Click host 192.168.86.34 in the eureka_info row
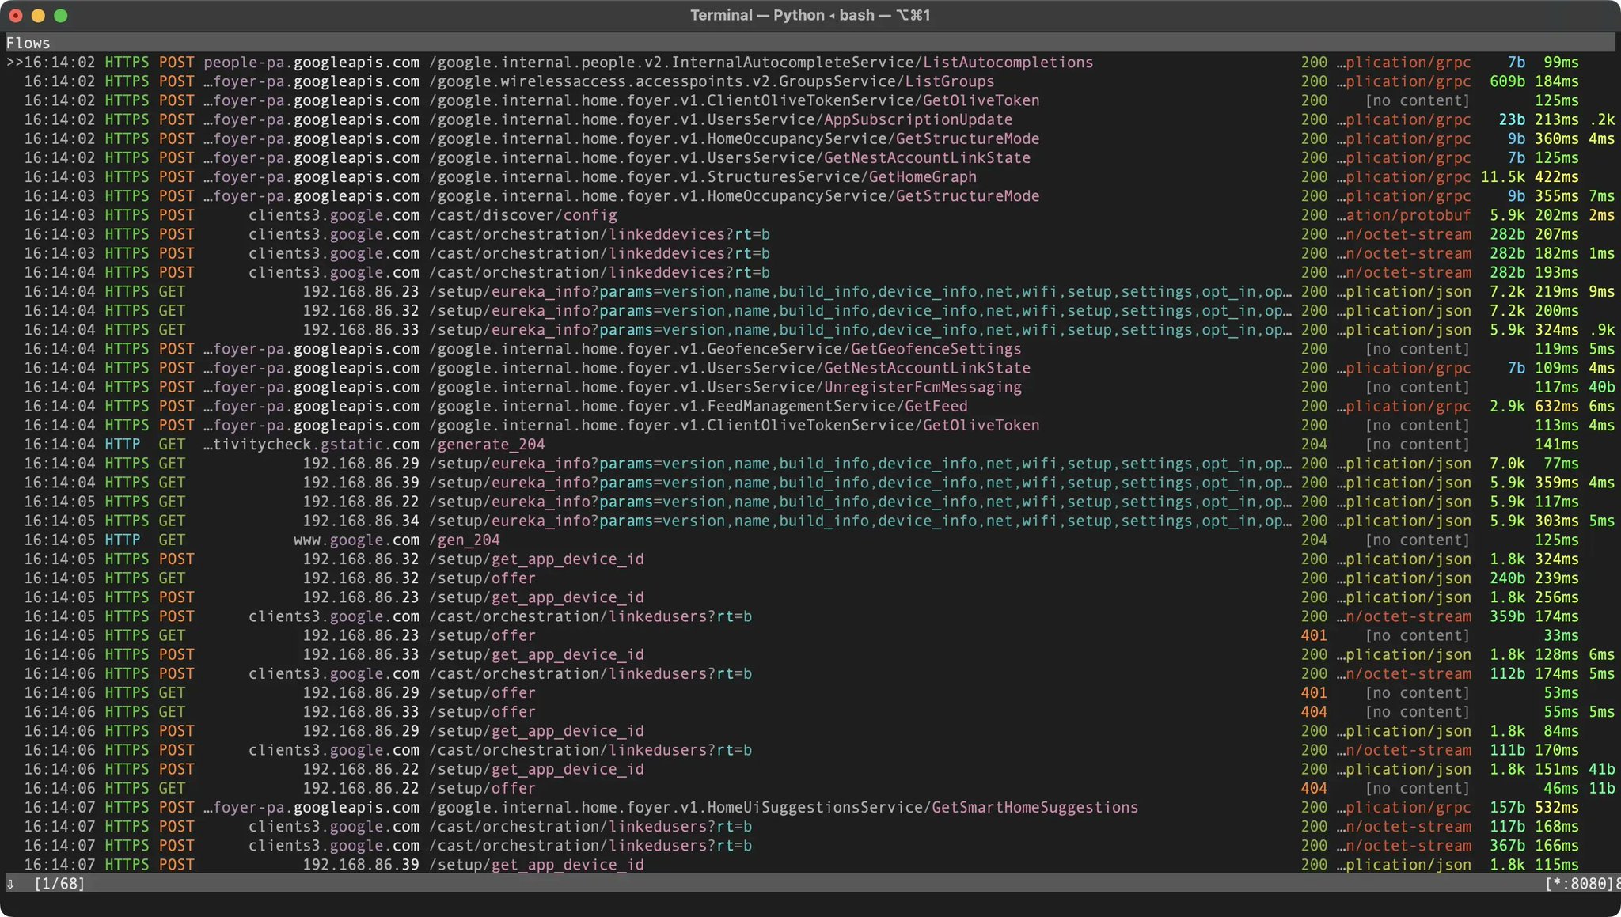 (361, 521)
